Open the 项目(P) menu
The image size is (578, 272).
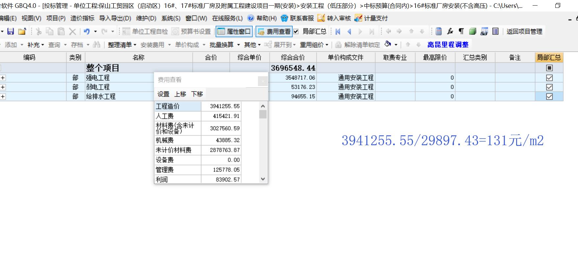(x=56, y=18)
